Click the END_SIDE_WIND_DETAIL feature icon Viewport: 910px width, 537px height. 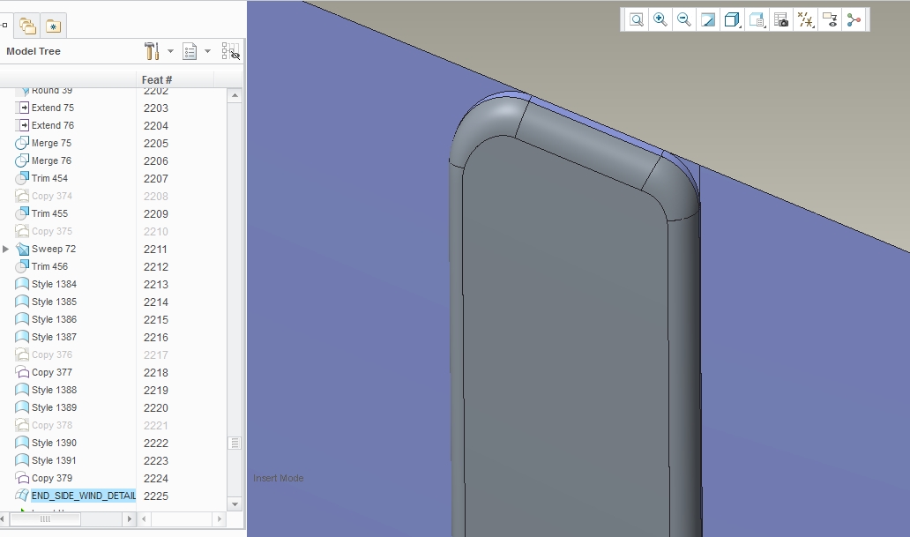coord(21,496)
